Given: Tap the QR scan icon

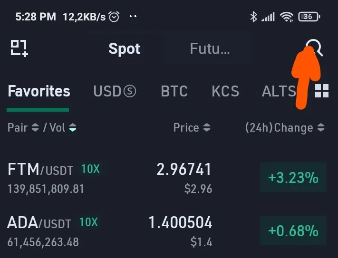Looking at the screenshot, I should pos(19,48).
